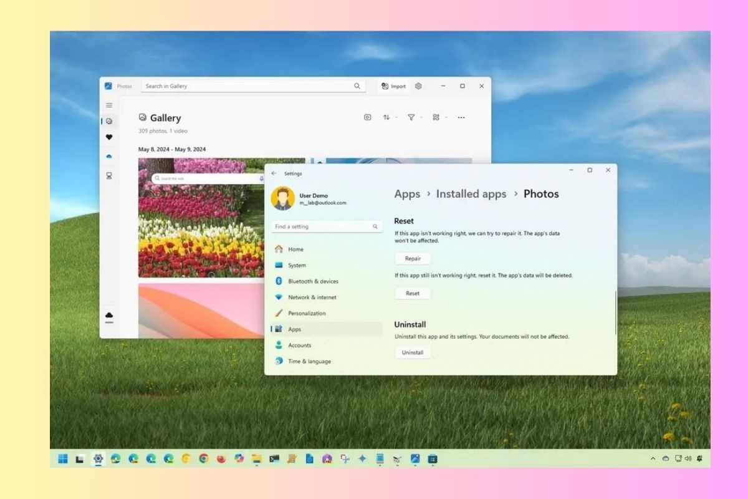Viewport: 748px width, 499px height.
Task: Go back using the Settings arrow
Action: 274,173
